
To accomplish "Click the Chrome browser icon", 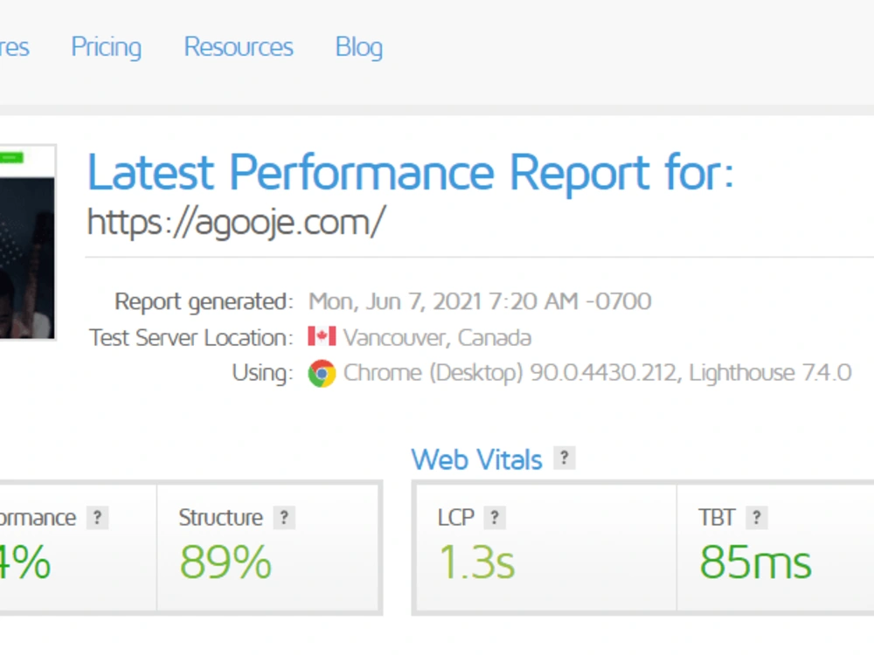I will [322, 373].
